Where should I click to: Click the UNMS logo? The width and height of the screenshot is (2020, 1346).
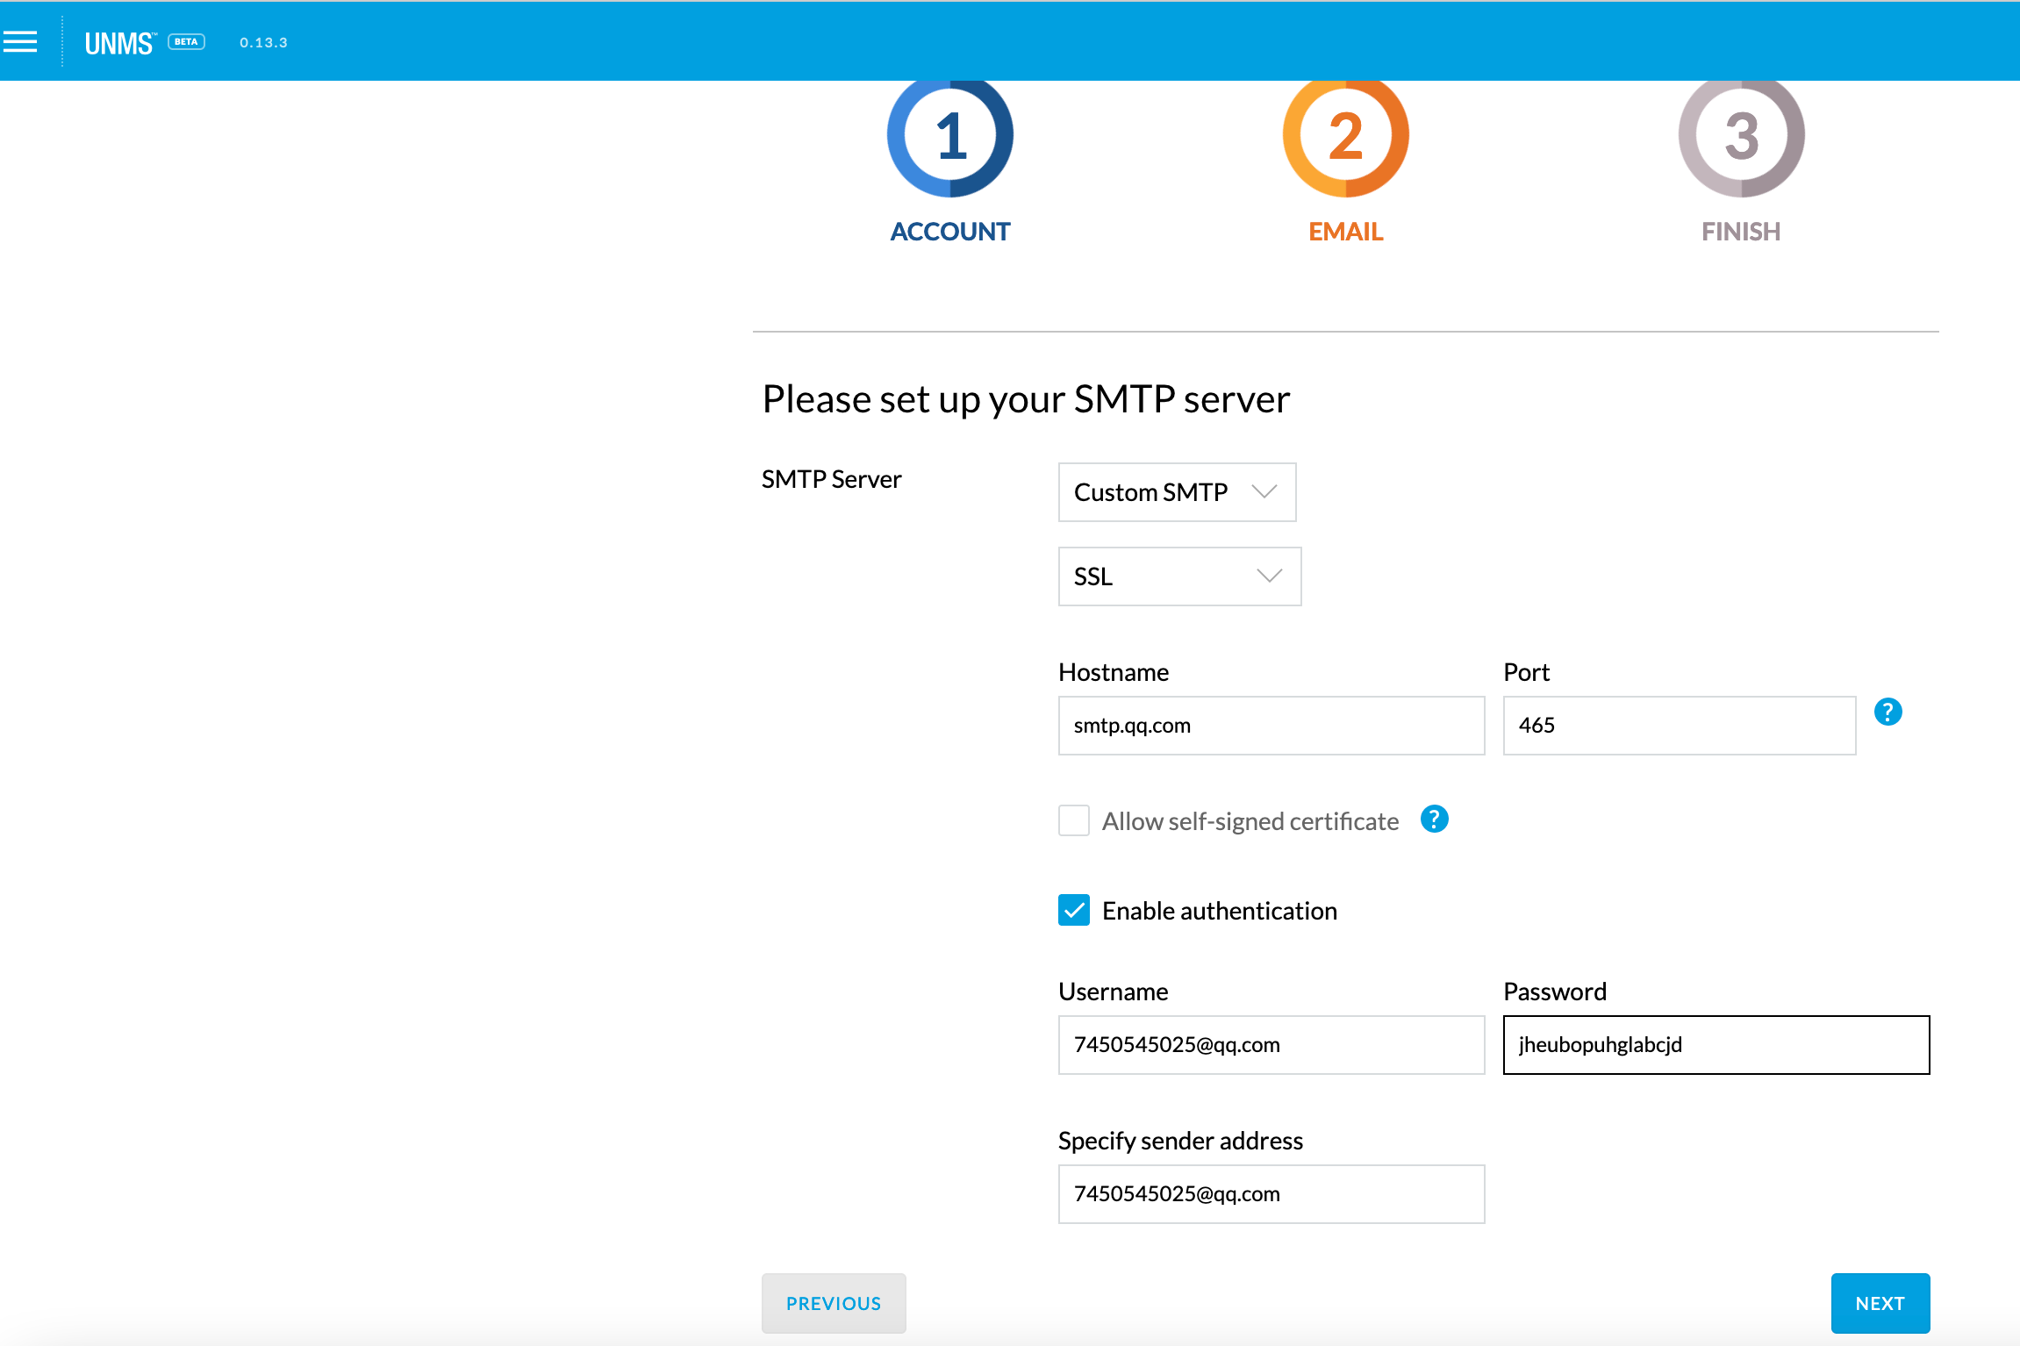[x=119, y=43]
